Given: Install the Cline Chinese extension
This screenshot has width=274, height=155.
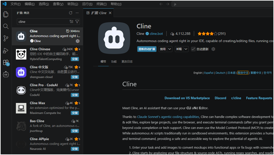Looking at the screenshot, I should 75,59.
